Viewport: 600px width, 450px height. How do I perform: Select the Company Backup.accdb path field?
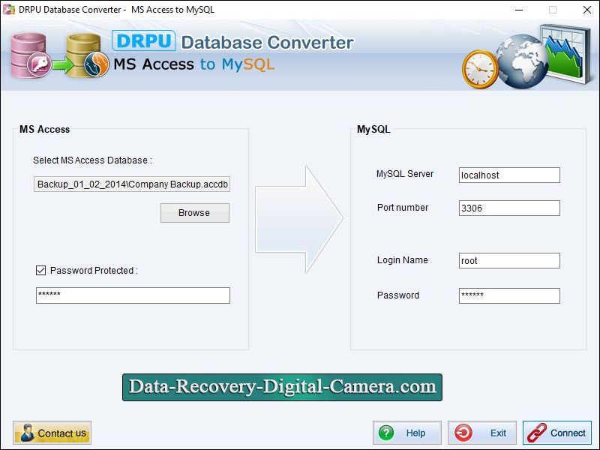131,184
